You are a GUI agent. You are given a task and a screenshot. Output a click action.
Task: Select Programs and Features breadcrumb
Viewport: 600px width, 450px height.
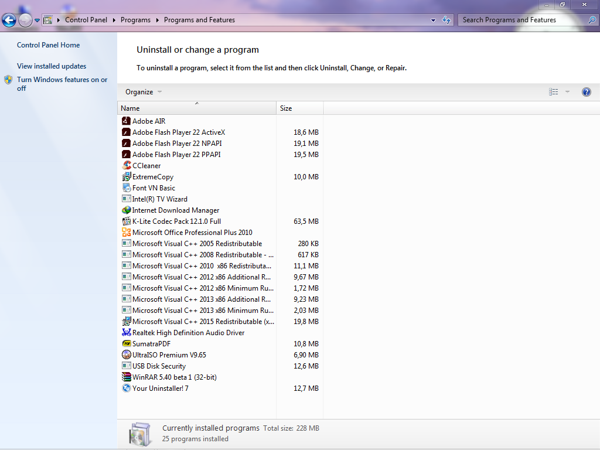[199, 20]
